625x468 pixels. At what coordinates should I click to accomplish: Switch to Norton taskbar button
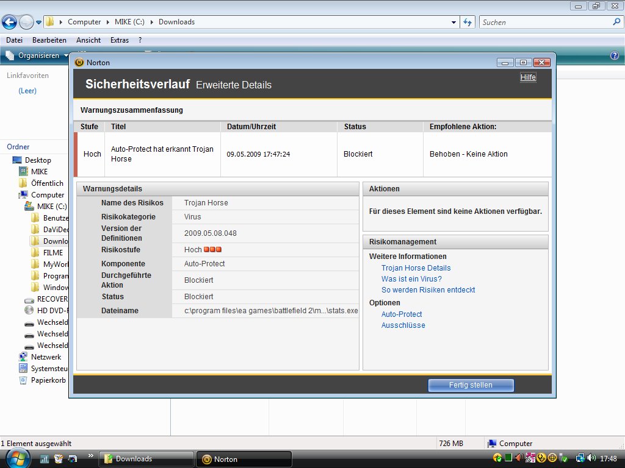[244, 459]
